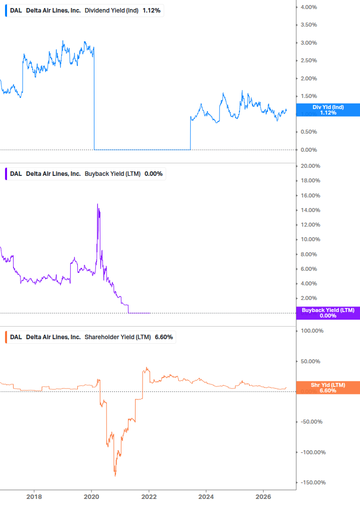Click the -150.00% tick on the shareholder yield axis

coord(313,482)
